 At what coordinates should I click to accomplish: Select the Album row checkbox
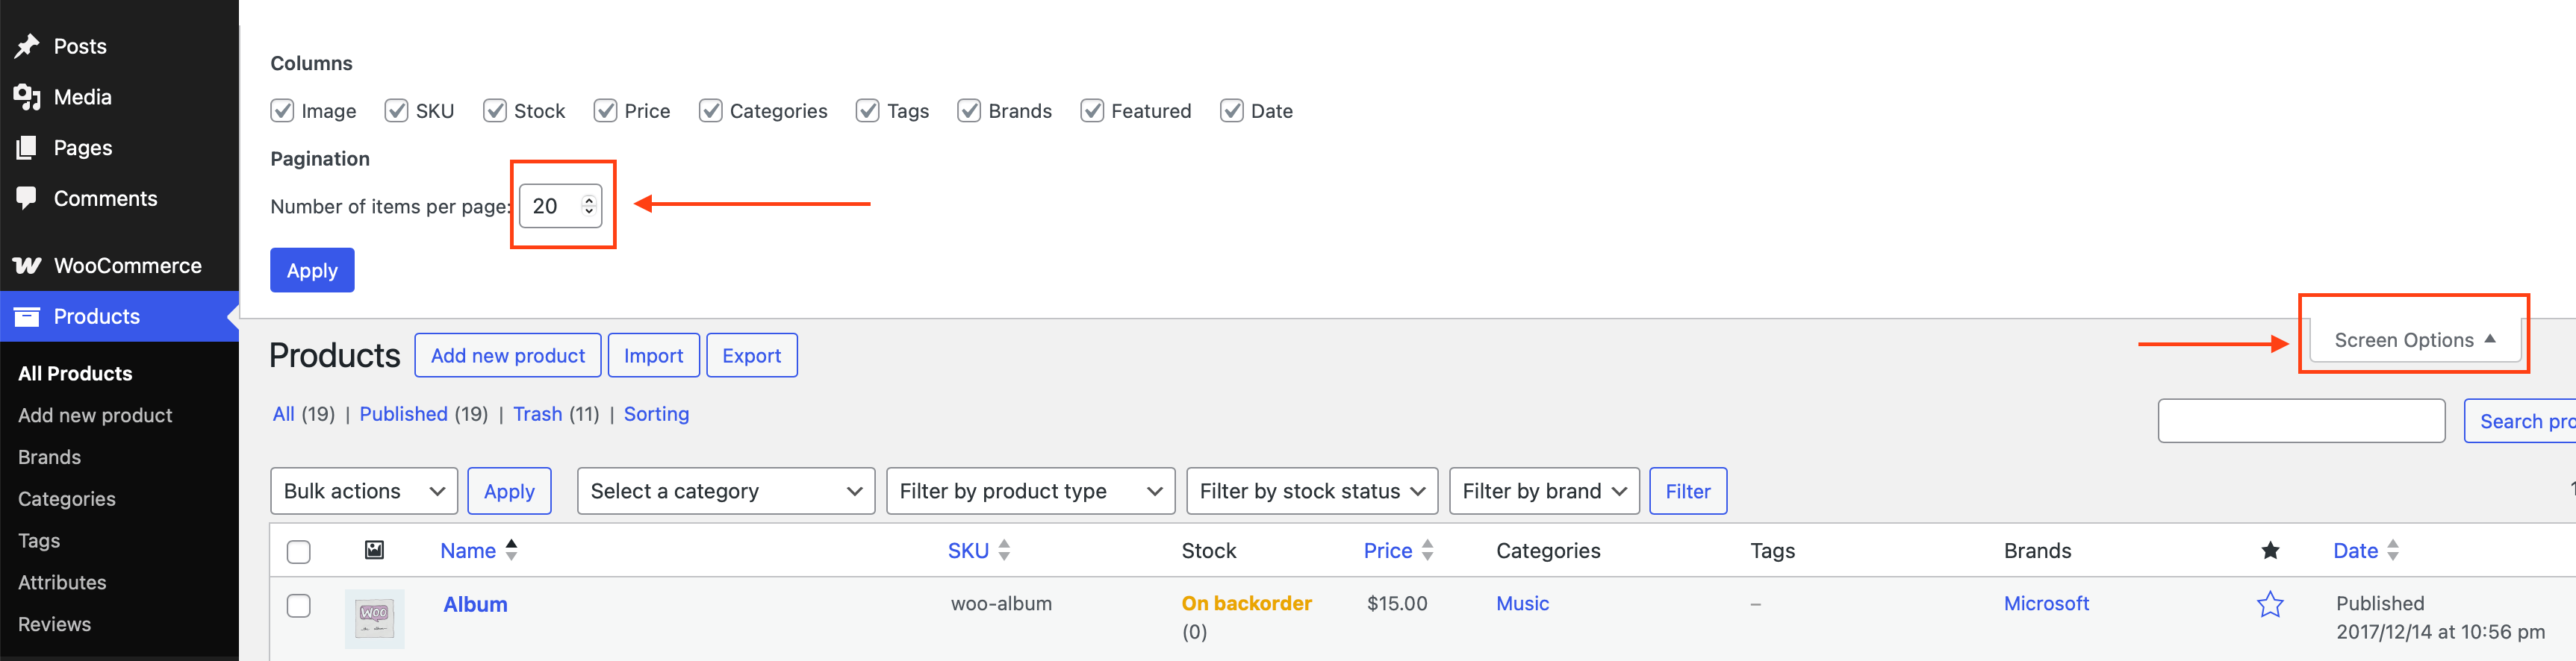298,606
